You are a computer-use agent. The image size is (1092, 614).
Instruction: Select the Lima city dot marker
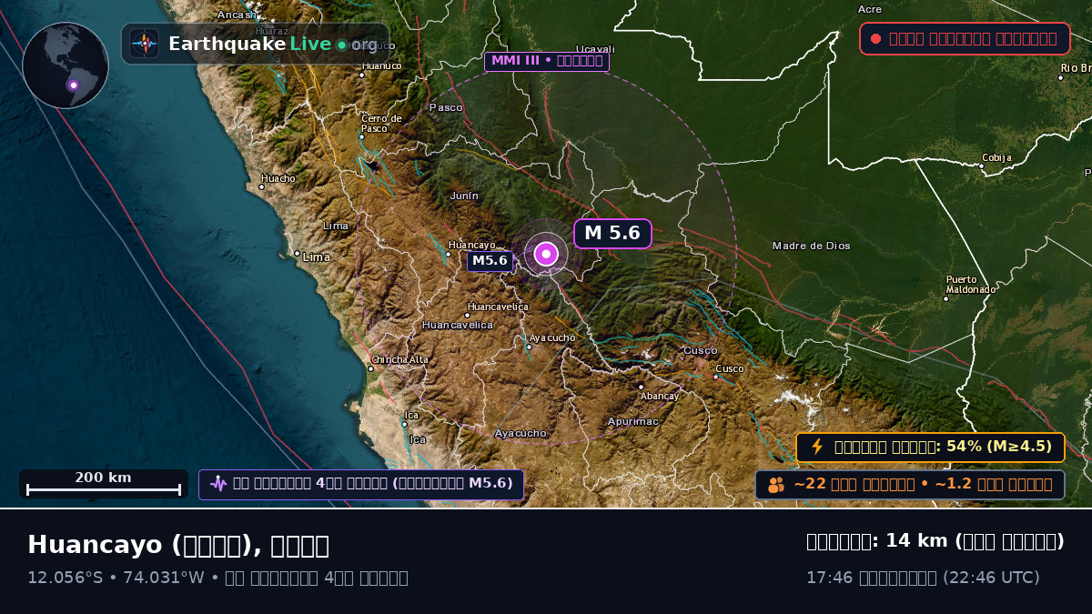297,254
